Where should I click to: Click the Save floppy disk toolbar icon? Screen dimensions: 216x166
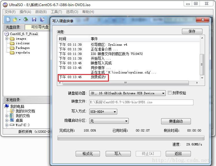(x=34, y=20)
